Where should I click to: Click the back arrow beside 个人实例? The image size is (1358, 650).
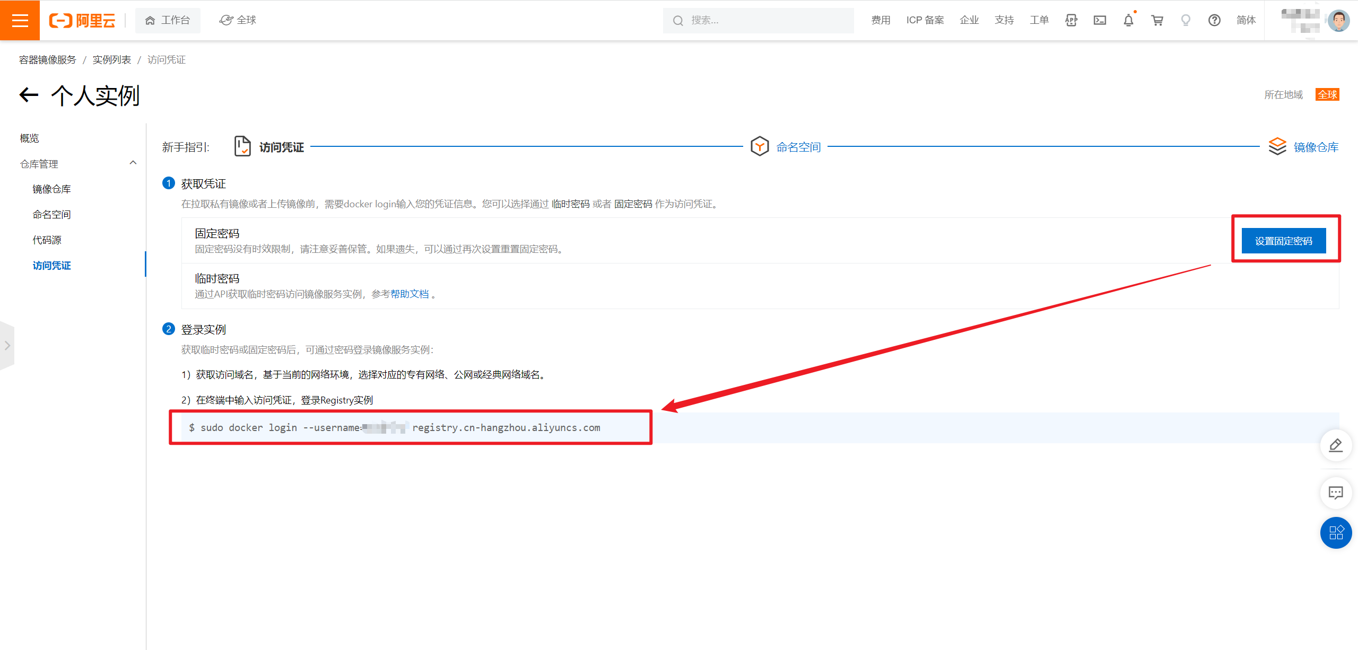29,95
